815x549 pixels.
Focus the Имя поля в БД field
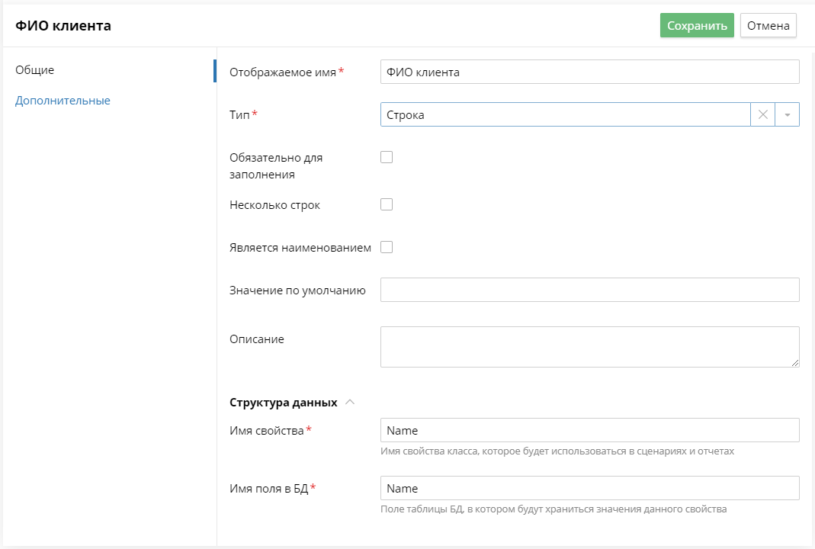click(589, 488)
